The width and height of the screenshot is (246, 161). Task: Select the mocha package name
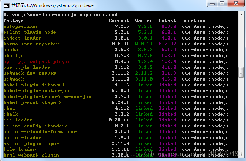(x=11, y=50)
